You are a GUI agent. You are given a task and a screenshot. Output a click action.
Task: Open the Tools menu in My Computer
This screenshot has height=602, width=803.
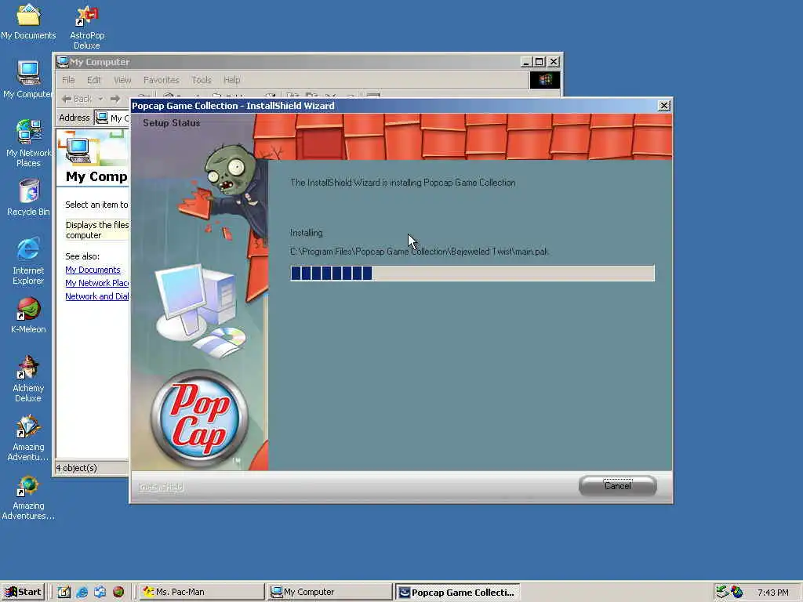(x=202, y=80)
